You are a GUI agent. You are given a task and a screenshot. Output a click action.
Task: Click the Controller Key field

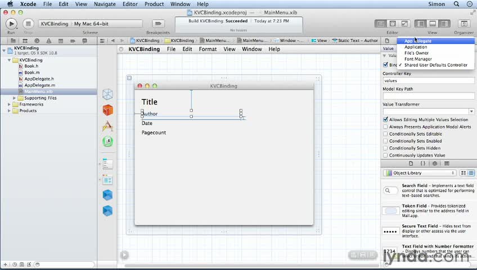click(428, 80)
